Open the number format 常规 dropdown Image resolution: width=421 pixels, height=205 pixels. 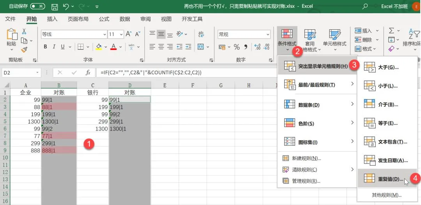[x=268, y=34]
